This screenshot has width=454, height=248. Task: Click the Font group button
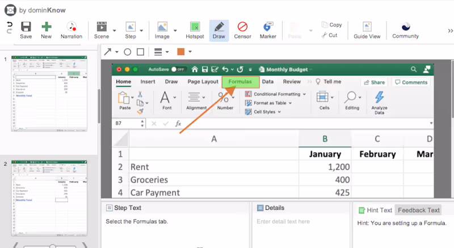tap(167, 100)
